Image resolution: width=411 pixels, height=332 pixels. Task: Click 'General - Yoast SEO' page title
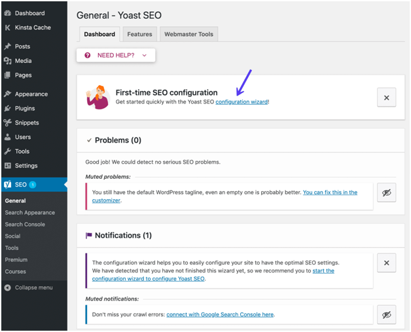[119, 16]
